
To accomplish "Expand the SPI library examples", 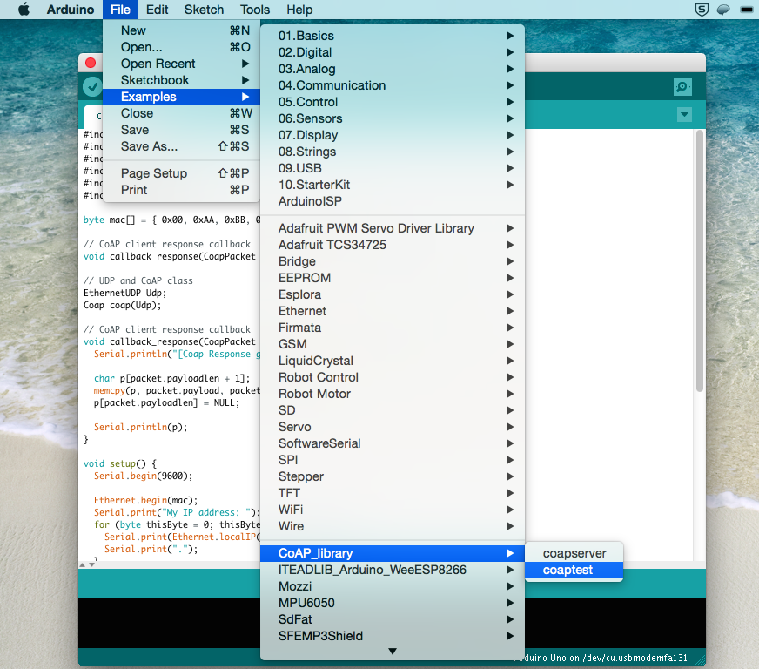I will (393, 460).
